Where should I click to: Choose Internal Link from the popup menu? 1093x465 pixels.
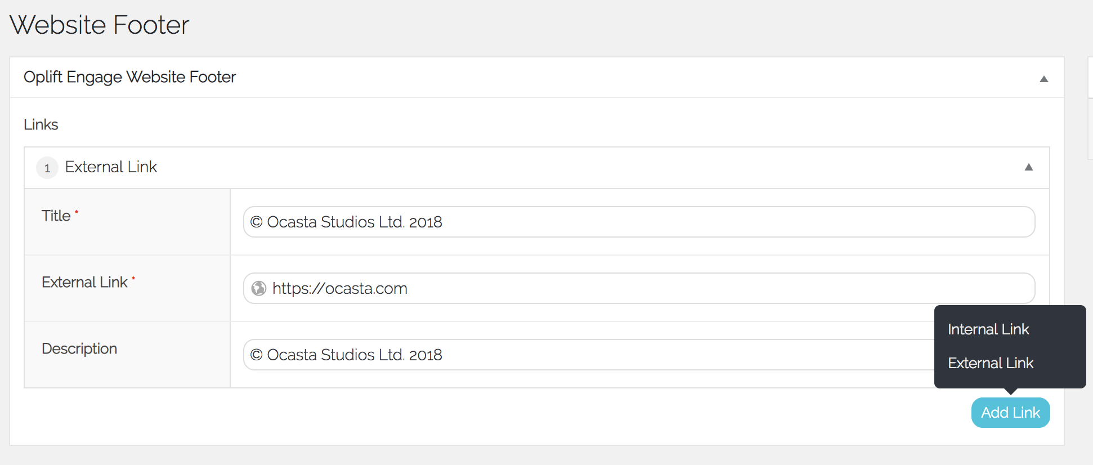point(988,329)
